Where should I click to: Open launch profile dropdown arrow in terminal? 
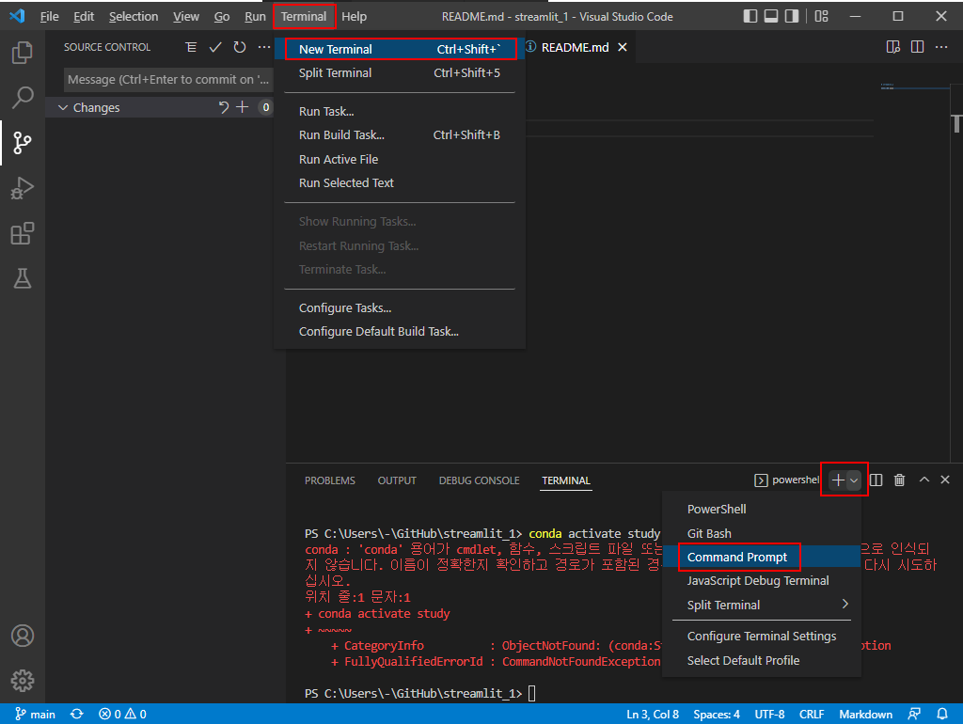point(854,480)
